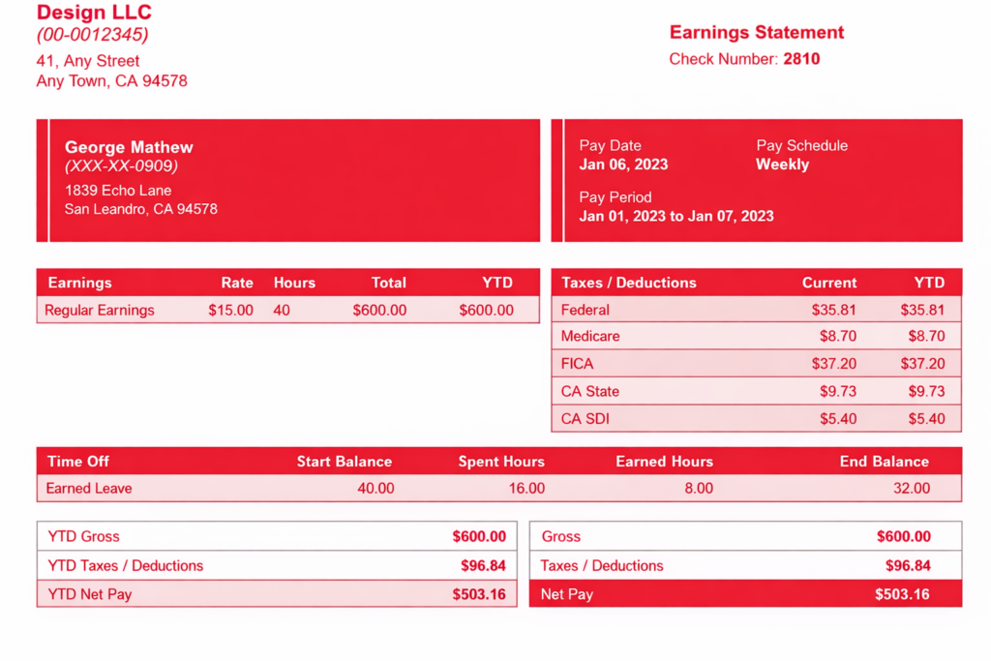Select the YTD Net Pay label
This screenshot has height=661, width=991.
tap(90, 594)
